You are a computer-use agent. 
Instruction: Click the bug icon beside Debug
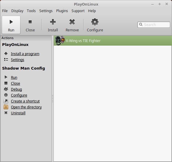click(x=6, y=89)
